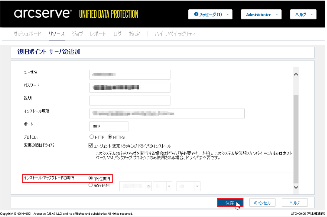Click the パスワード input field
Viewport: 327px width, 217px height.
[x=130, y=88]
